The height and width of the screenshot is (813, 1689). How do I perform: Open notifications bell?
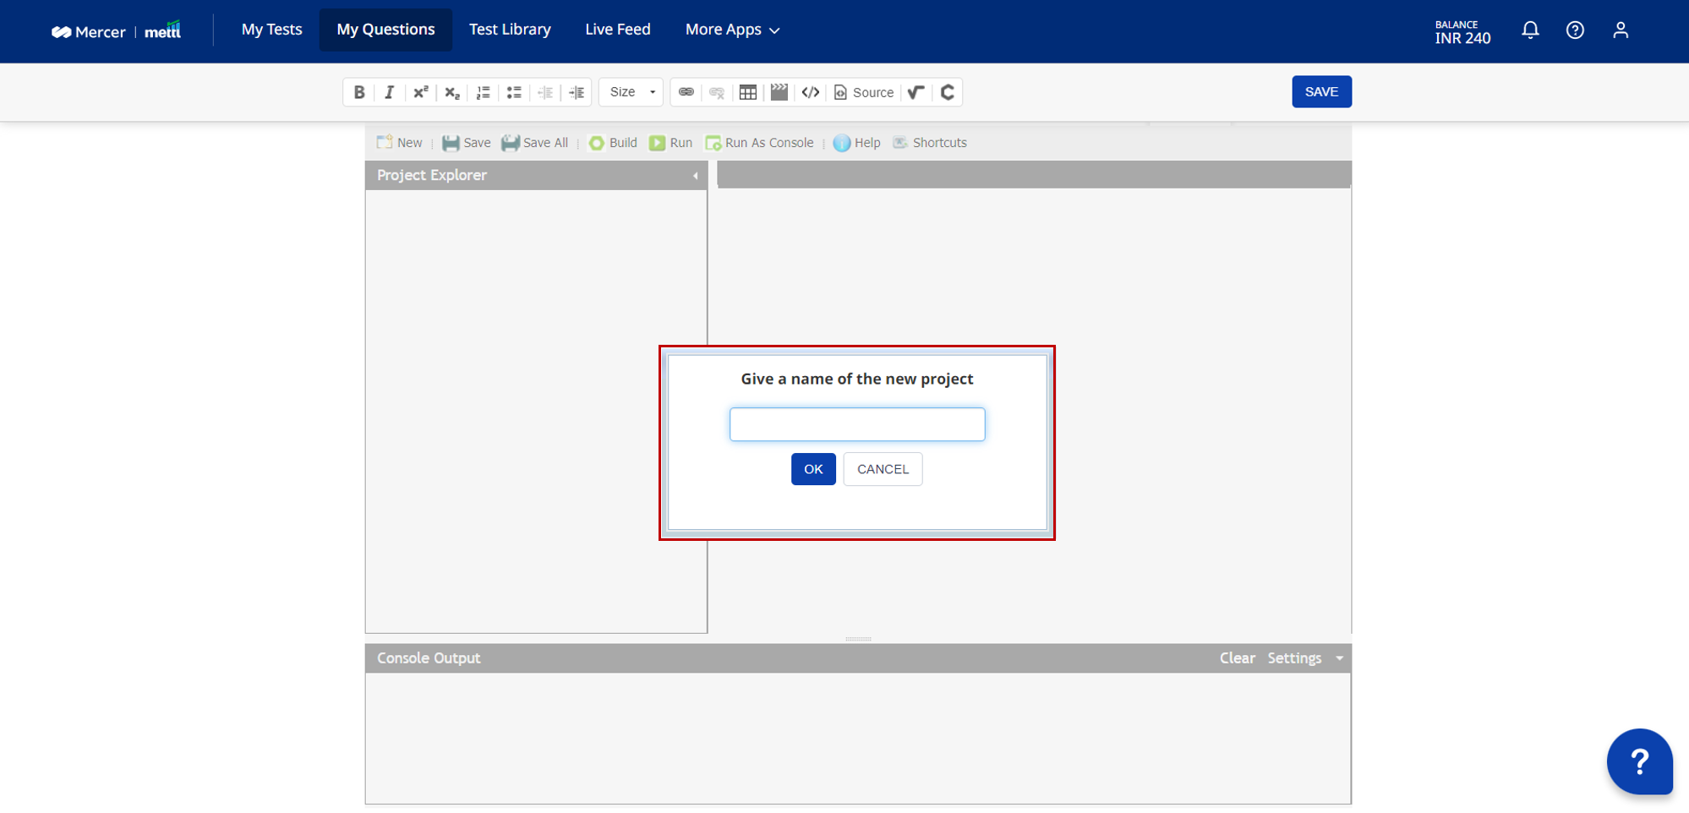[x=1530, y=30]
